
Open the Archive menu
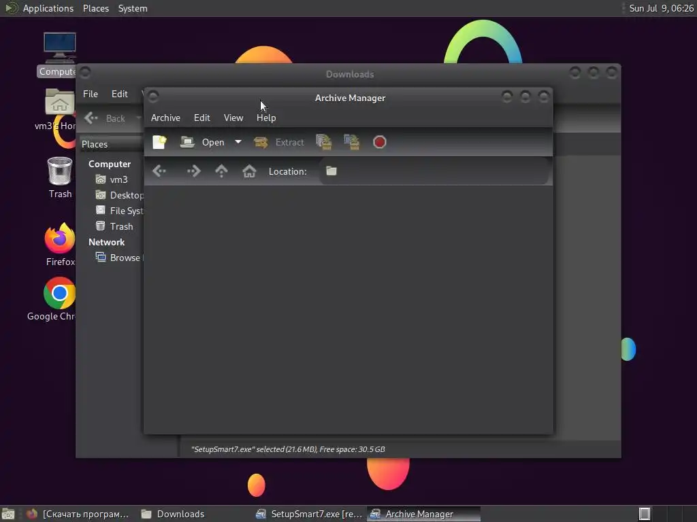(166, 118)
